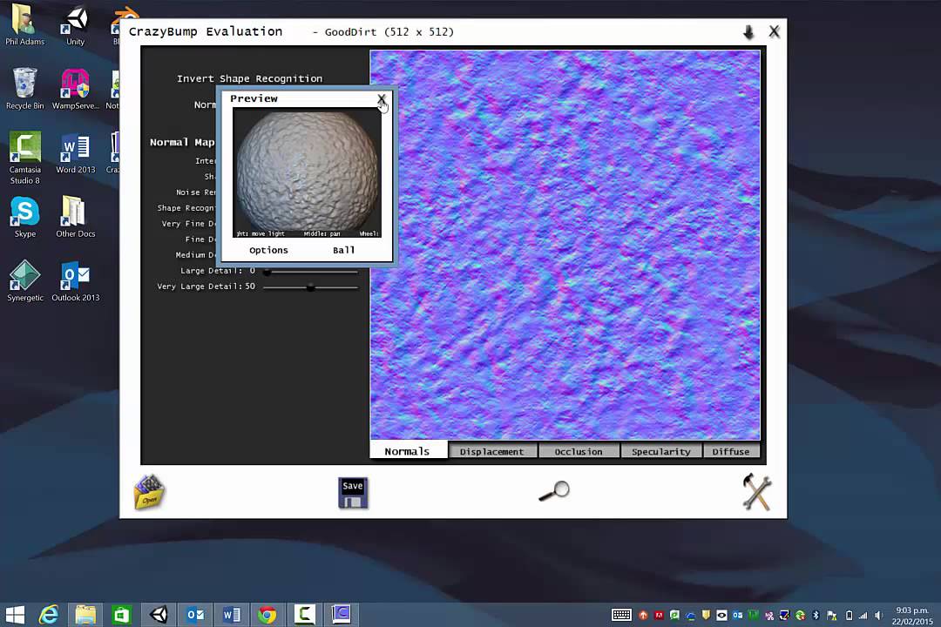Image resolution: width=941 pixels, height=627 pixels.
Task: Open the Camtasia taskbar icon
Action: point(304,615)
